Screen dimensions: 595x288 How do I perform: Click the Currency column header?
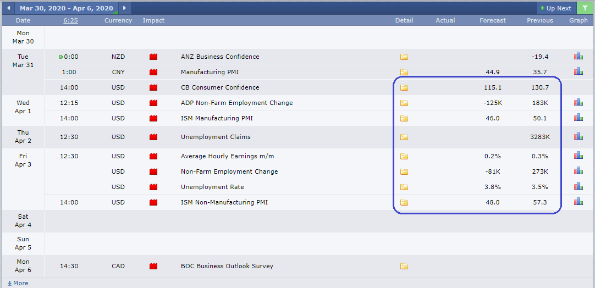(x=118, y=20)
